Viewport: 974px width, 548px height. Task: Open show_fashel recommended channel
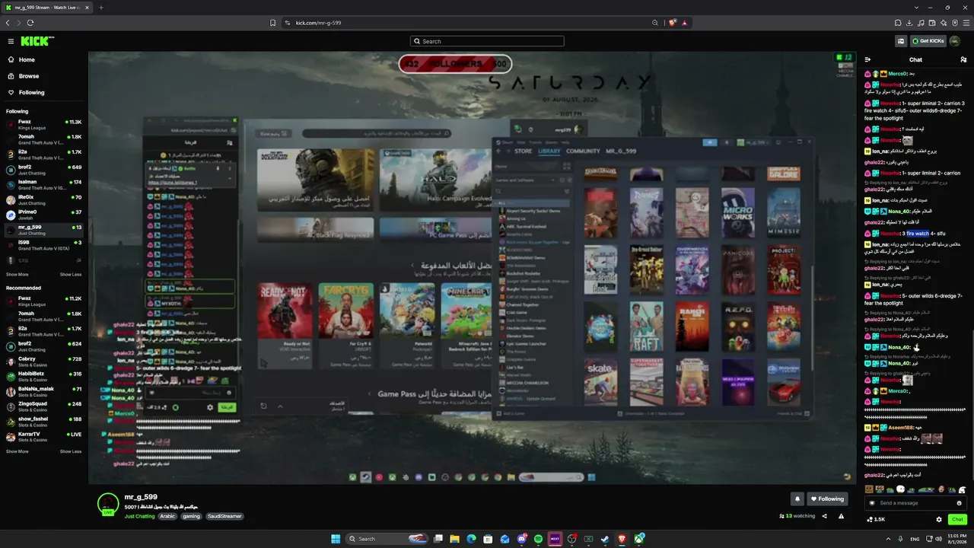tap(44, 422)
